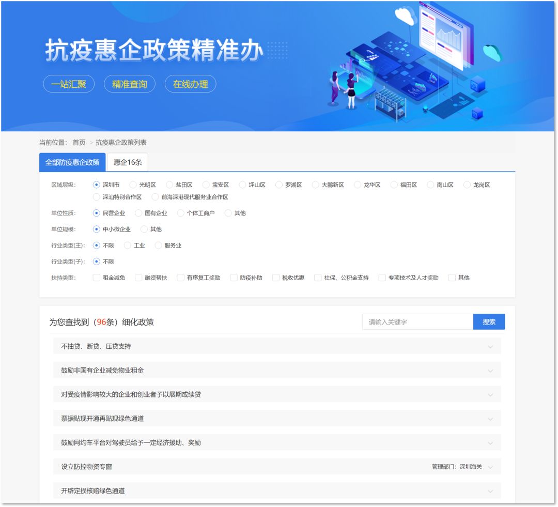
Task: Click the 在线办理 banner pill button
Action: [x=190, y=84]
